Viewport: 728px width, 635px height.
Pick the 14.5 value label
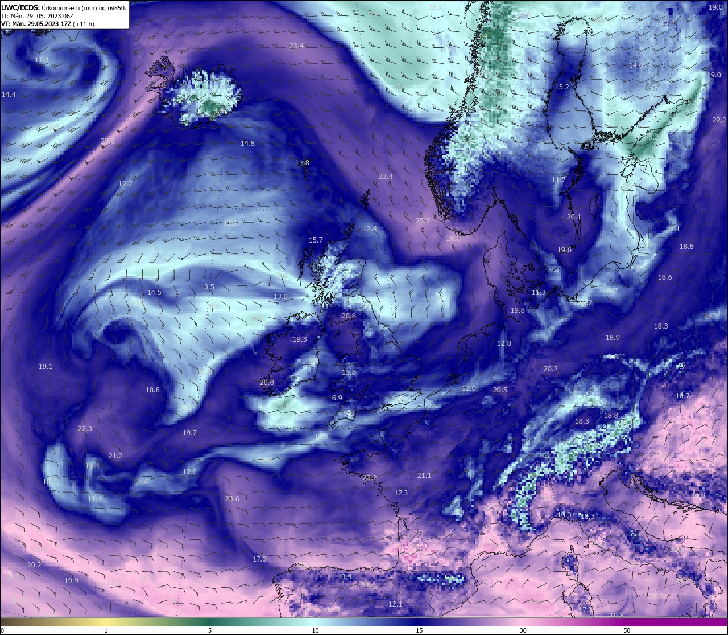coord(154,293)
